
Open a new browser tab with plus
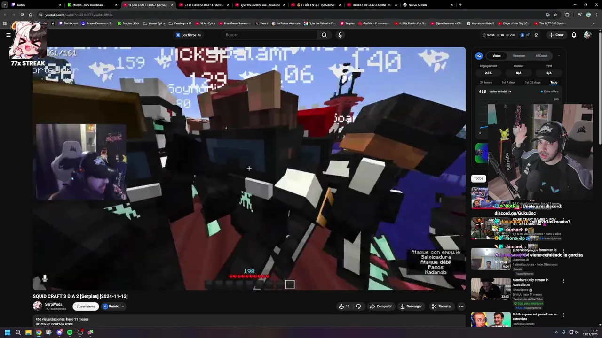coord(460,5)
